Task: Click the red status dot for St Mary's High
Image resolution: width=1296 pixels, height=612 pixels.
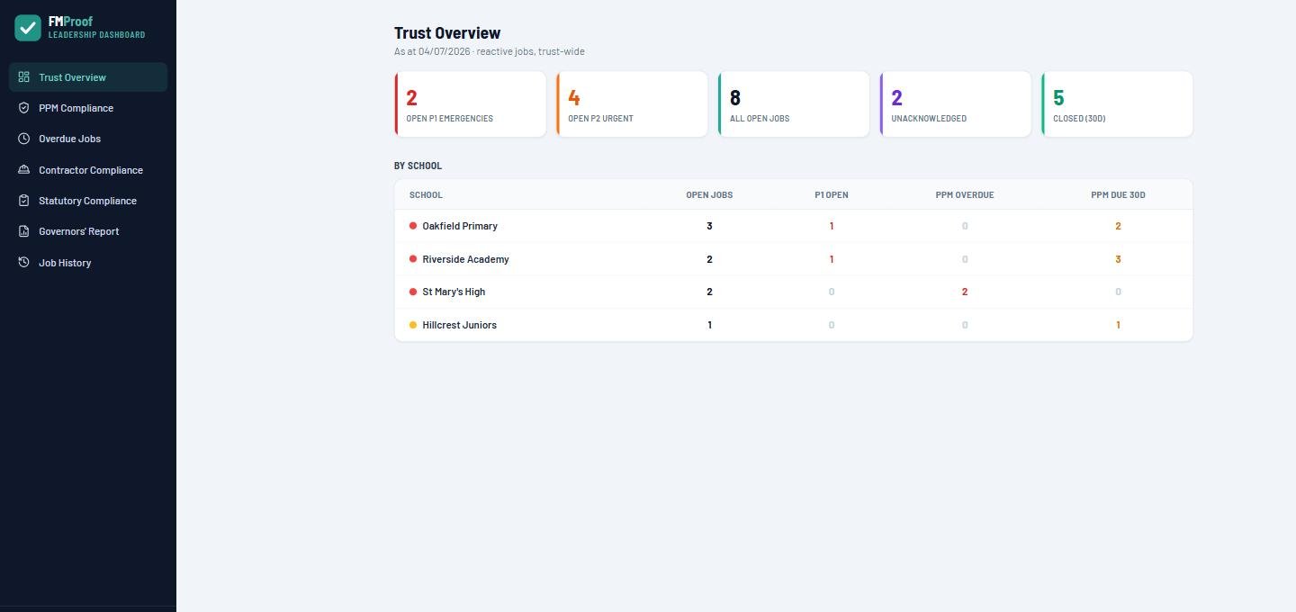Action: point(413,292)
